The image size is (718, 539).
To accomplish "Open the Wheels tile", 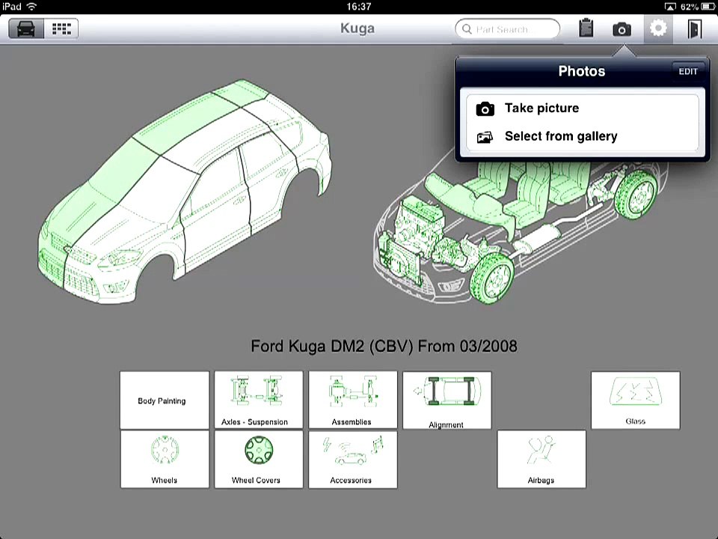I will tap(165, 459).
